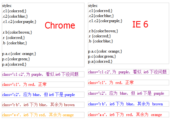Select p.a{color:red;} line in Chrome panel
The image size is (171, 120).
pyautogui.click(x=14, y=64)
